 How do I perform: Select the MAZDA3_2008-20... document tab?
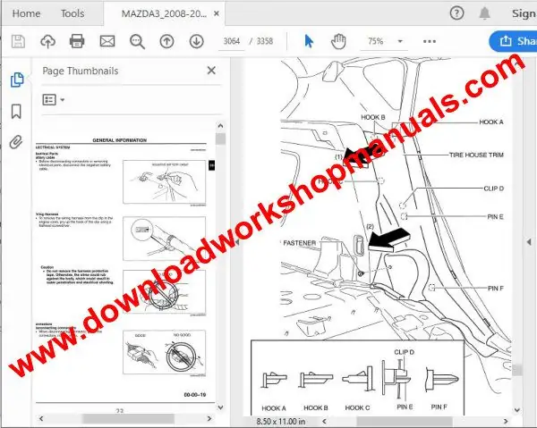[164, 13]
